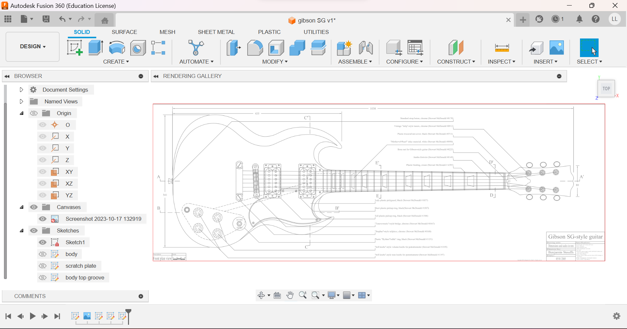627x329 pixels.
Task: Click the Joint tool icon
Action: click(x=366, y=48)
